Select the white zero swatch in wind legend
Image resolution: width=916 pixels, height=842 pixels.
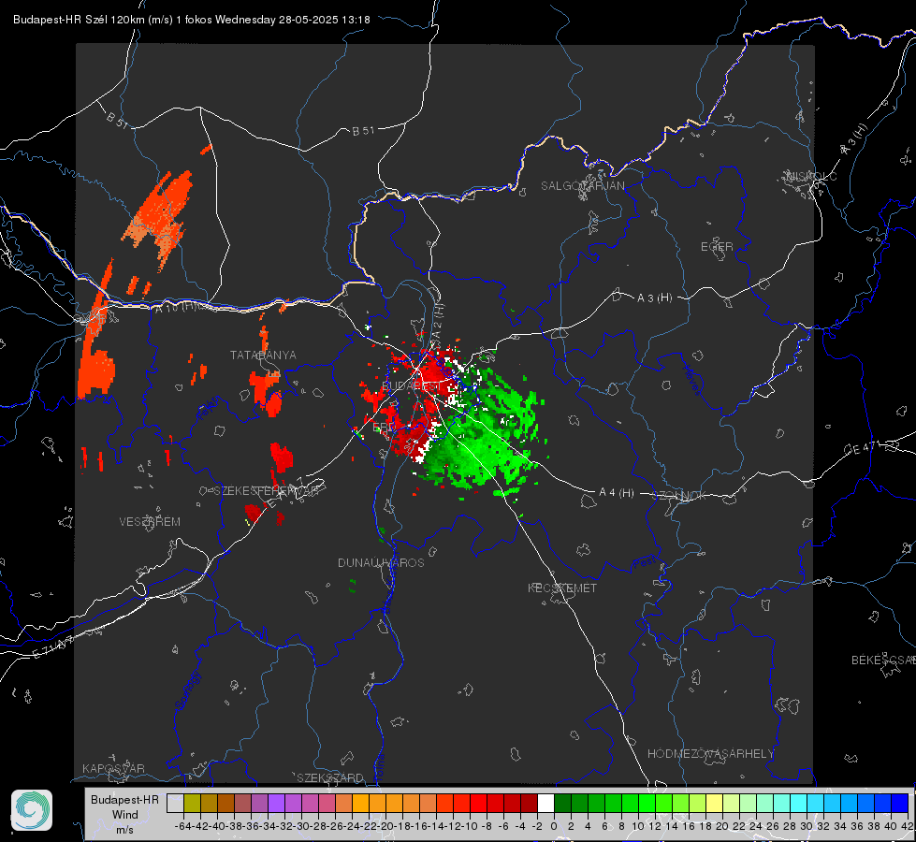(545, 804)
